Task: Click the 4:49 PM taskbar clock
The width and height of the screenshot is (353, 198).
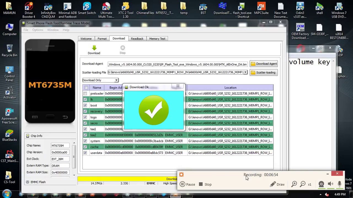Action: (340, 194)
